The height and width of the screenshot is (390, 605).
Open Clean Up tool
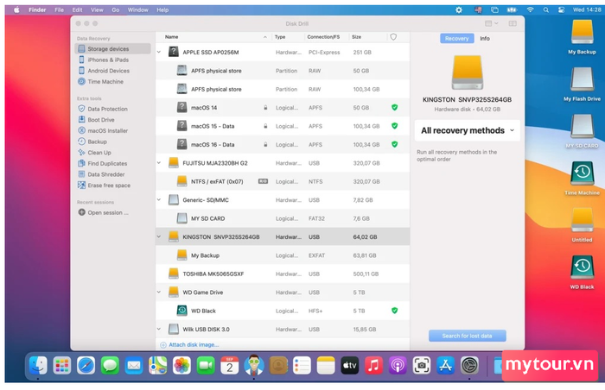point(99,153)
